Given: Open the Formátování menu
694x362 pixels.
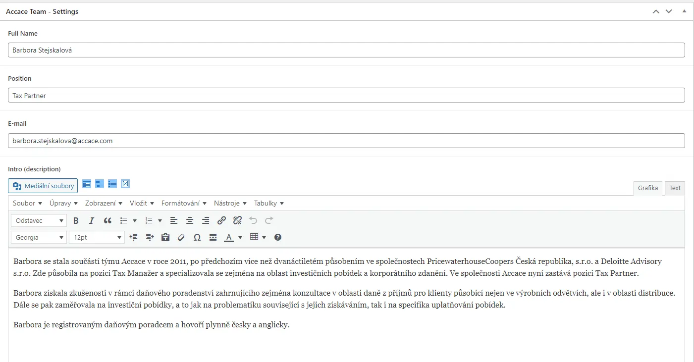Looking at the screenshot, I should pyautogui.click(x=184, y=204).
